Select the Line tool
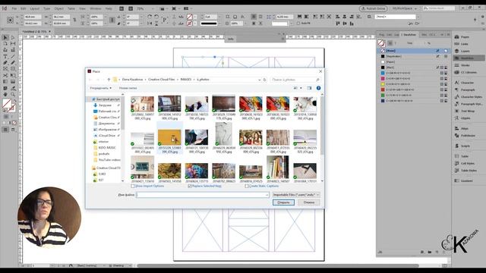Viewport: 486px width, 273px height. pyautogui.click(x=13, y=57)
